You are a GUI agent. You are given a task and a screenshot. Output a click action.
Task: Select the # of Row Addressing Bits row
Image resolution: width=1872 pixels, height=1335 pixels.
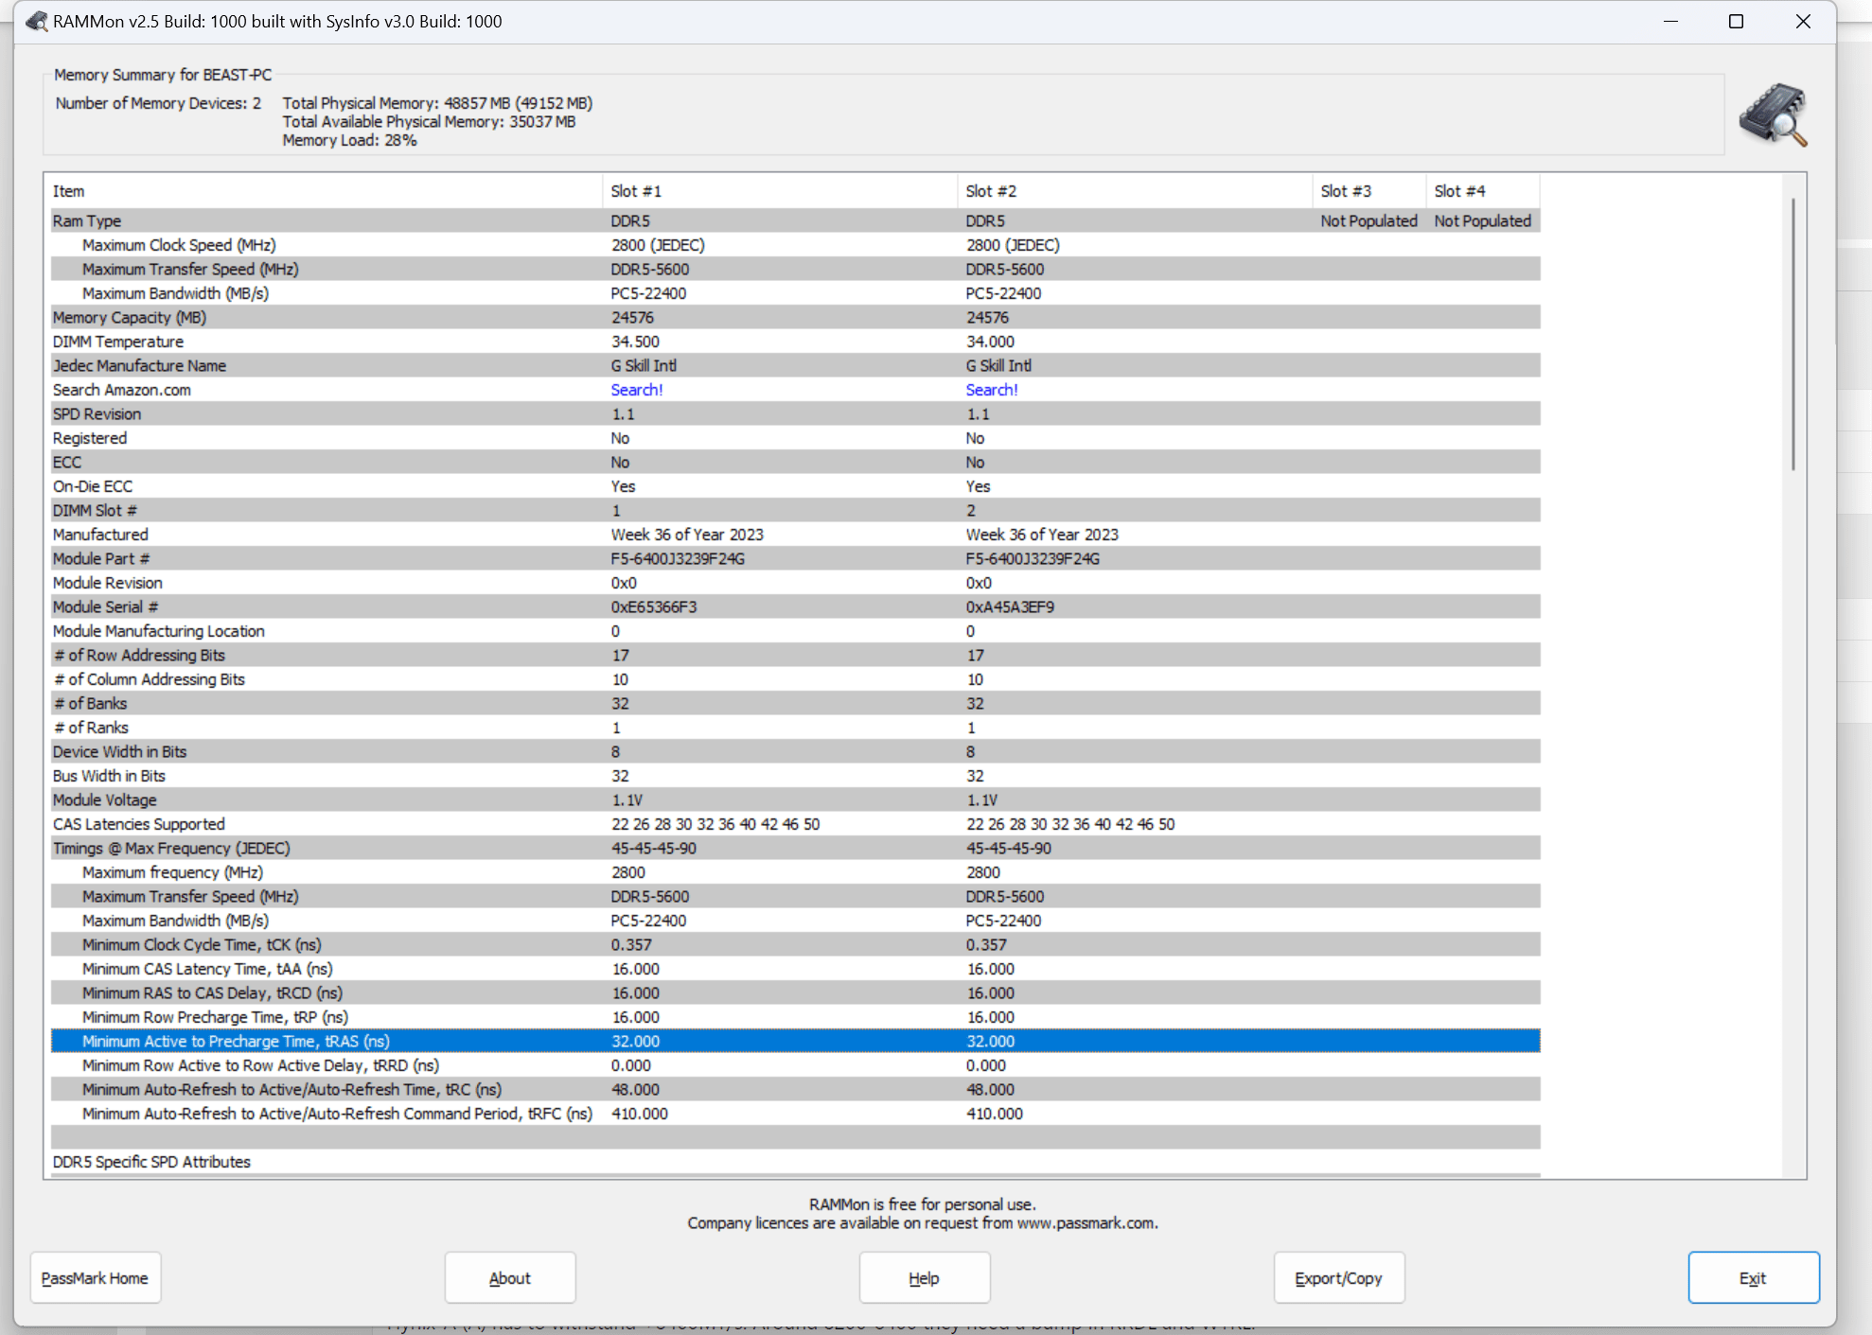795,655
